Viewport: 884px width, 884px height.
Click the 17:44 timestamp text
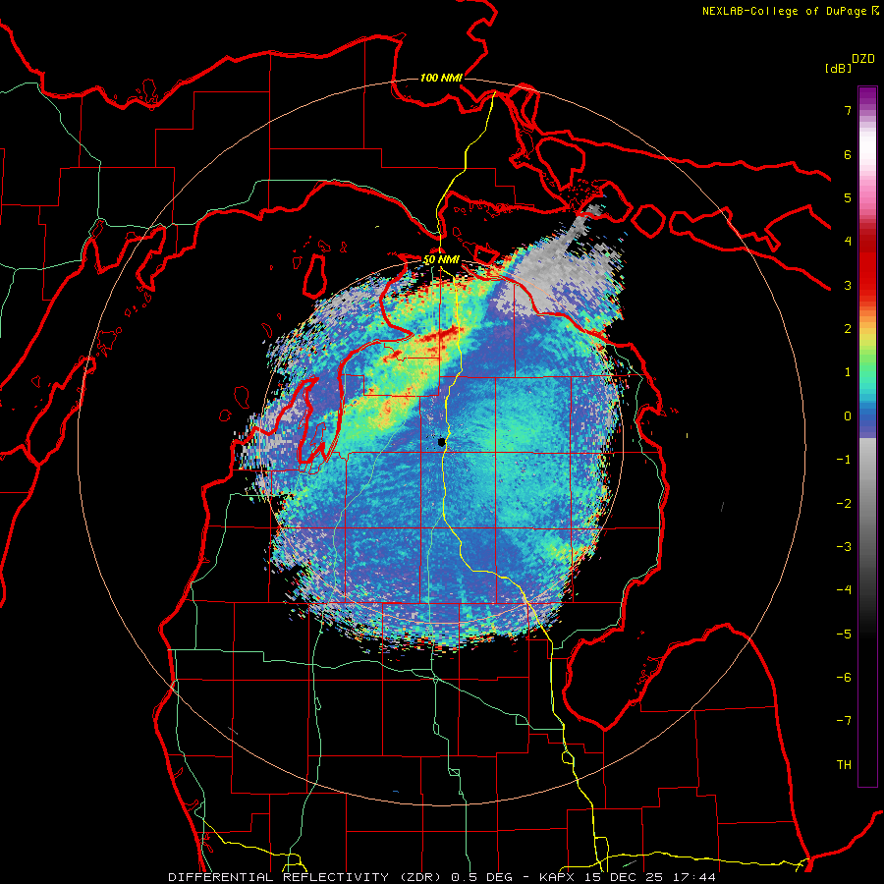pos(695,877)
